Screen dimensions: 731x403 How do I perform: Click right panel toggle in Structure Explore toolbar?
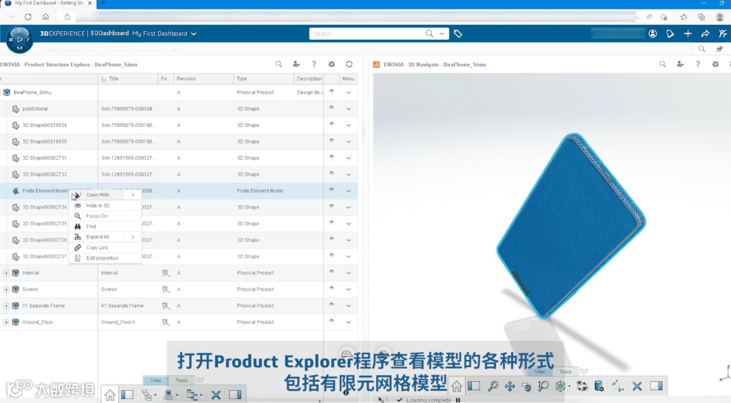tap(235, 395)
